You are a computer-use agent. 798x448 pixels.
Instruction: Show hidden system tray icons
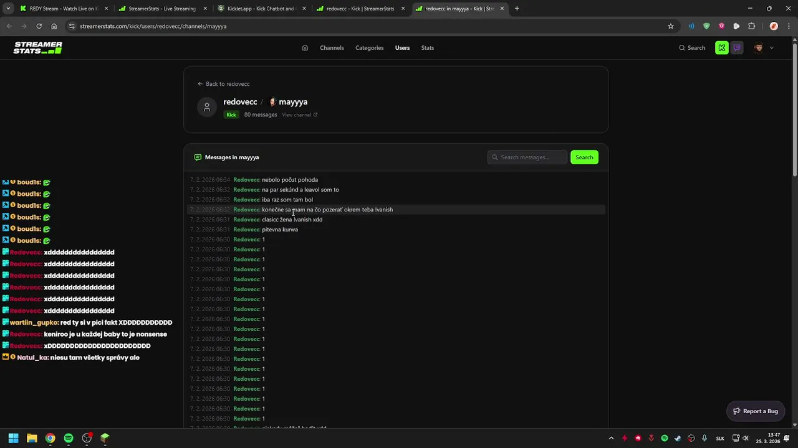pyautogui.click(x=611, y=439)
